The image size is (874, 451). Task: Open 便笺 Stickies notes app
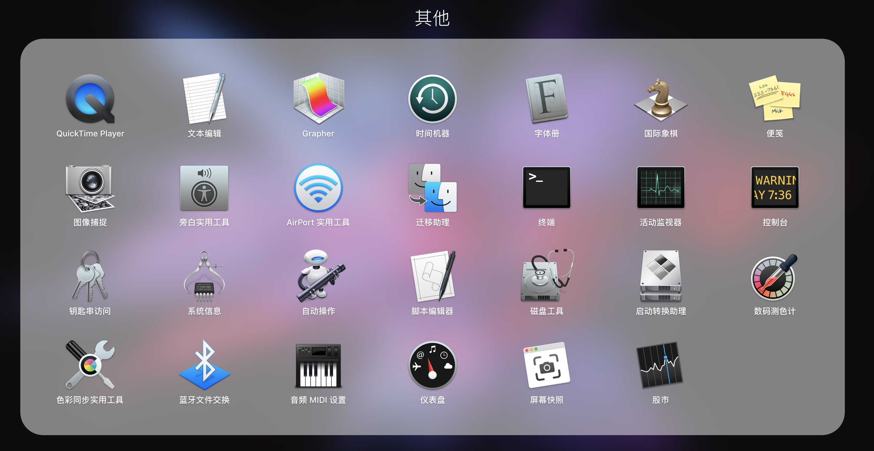(774, 99)
